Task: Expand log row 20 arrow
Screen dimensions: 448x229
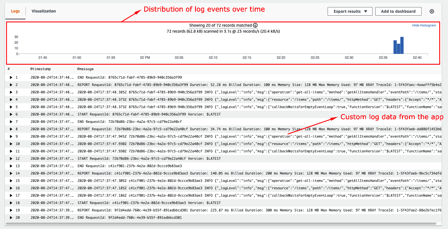Action: [11, 218]
